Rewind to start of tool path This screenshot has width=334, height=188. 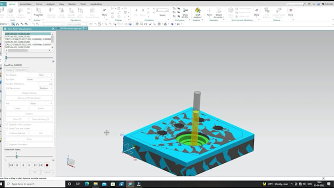tap(11, 165)
